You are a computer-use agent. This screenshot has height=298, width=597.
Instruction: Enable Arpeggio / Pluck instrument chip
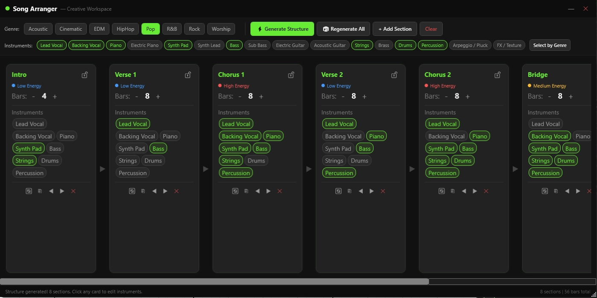coord(470,45)
